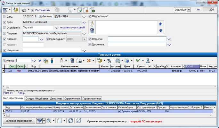Switch to Гарантии оплат tab

click(92, 98)
